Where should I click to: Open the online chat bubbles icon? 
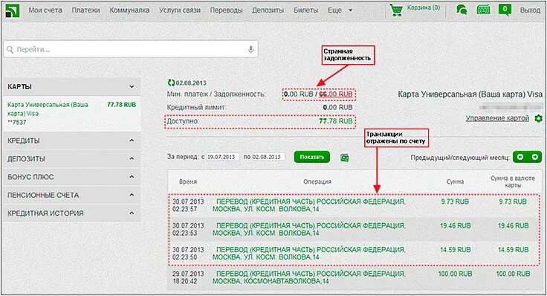(x=462, y=10)
